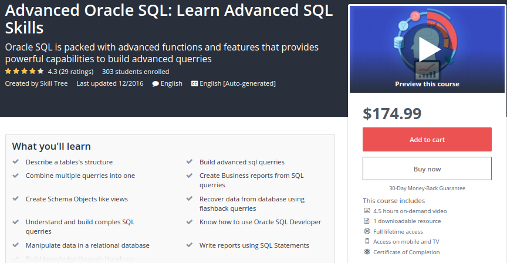Click the Advanced Oracle SQL course title
Screen dimensions: 507x263
[x=169, y=19]
